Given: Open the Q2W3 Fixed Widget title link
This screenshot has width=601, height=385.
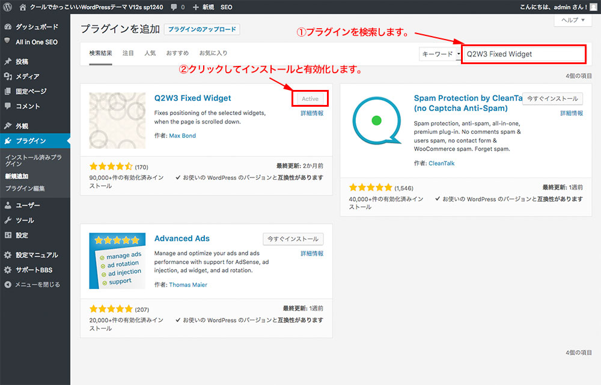Looking at the screenshot, I should 192,98.
